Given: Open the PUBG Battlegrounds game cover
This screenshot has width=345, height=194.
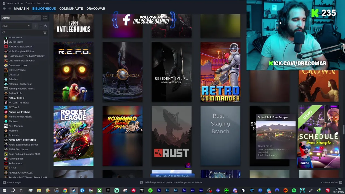Looking at the screenshot, I should (x=73, y=26).
